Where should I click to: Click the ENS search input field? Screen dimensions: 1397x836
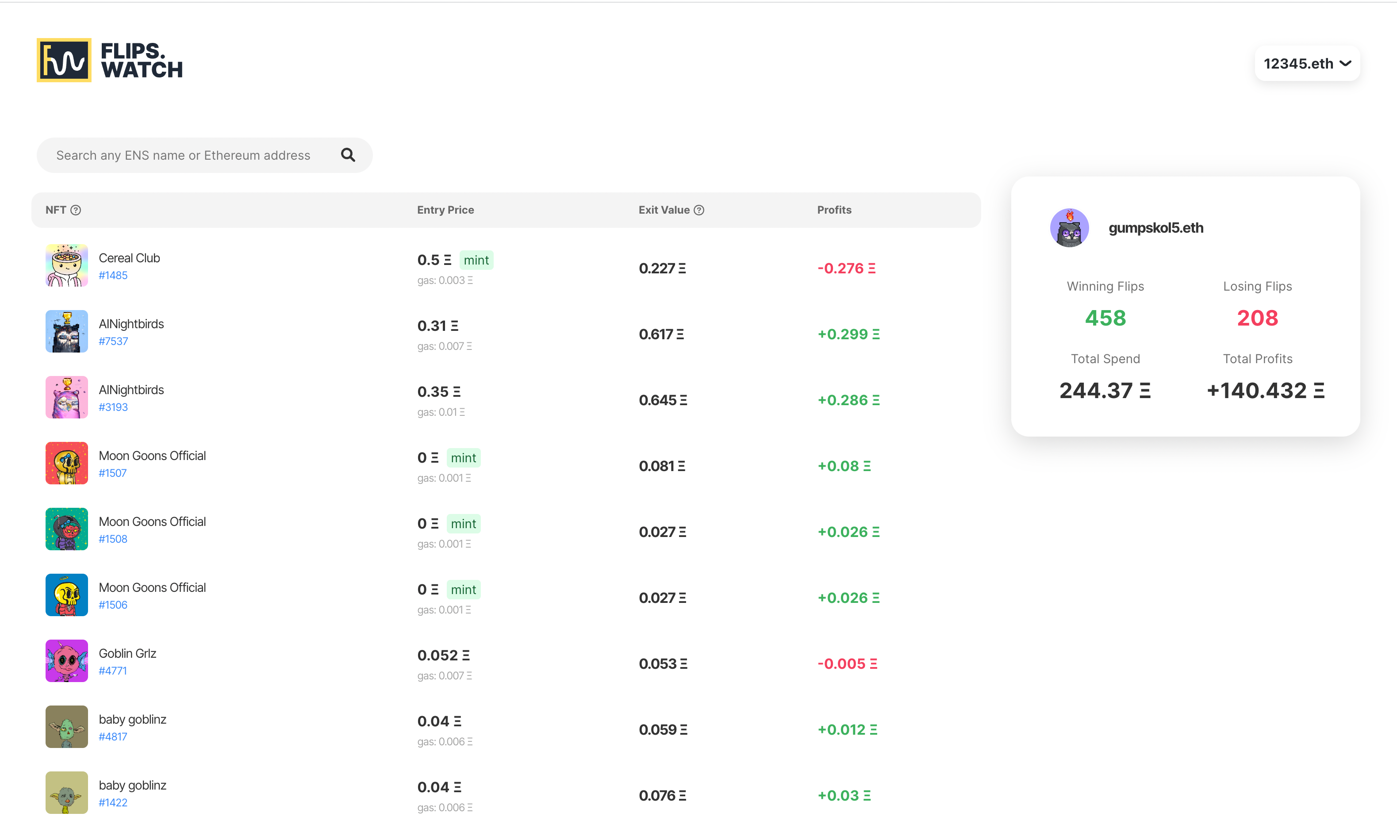[x=204, y=156]
